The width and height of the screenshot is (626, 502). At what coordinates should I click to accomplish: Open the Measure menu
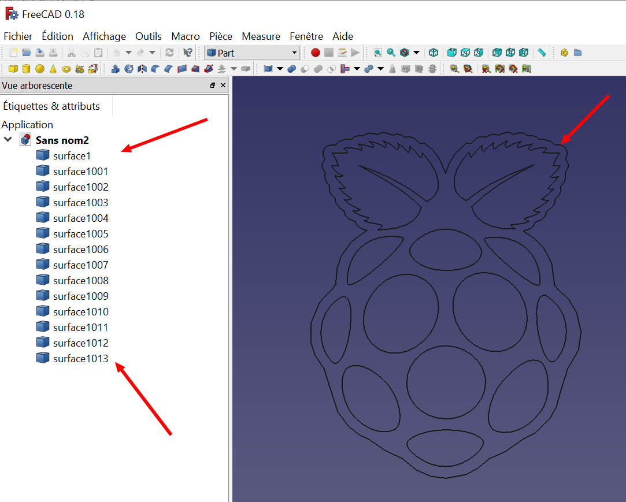[261, 36]
